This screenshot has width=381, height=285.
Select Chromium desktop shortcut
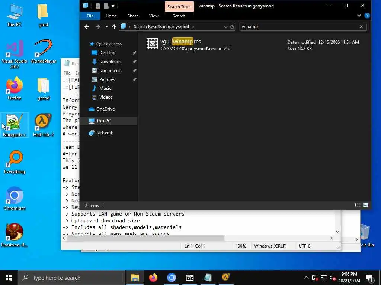(x=15, y=199)
